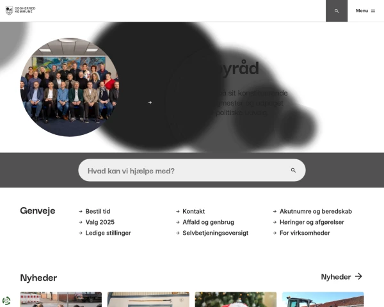Click the Nyheder link with arrow
This screenshot has height=307, width=384.
342,277
